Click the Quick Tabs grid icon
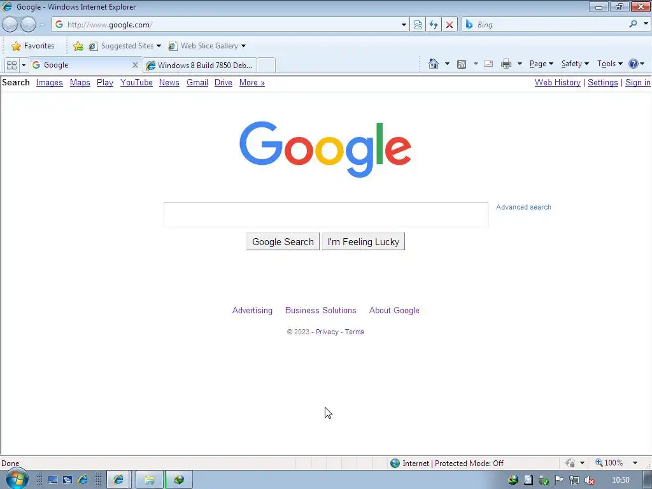 coord(11,65)
